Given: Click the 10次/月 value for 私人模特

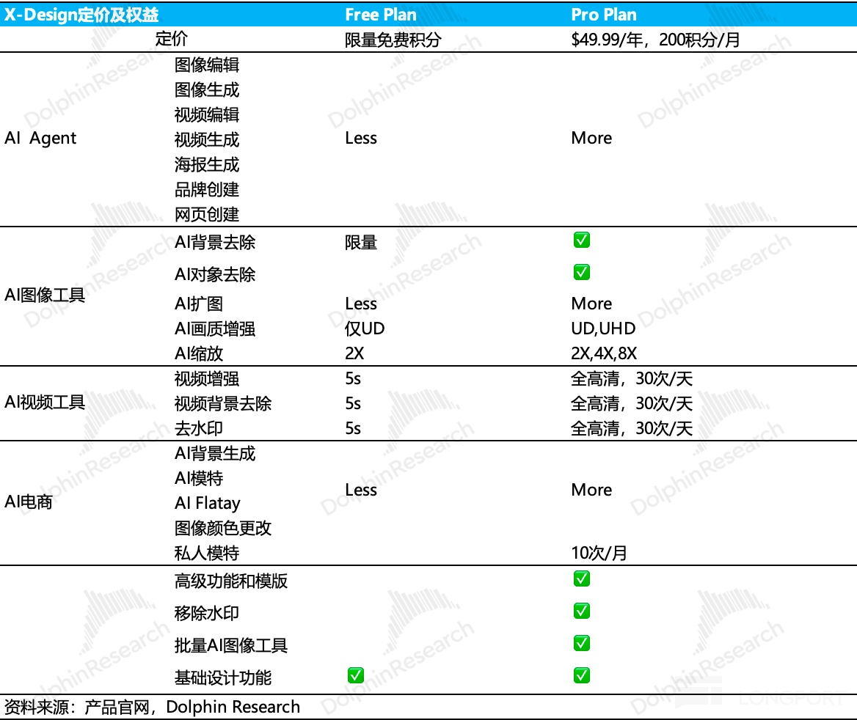Looking at the screenshot, I should point(599,553).
